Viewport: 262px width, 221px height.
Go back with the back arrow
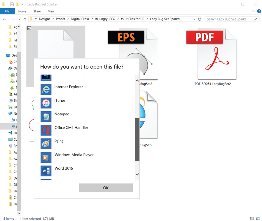pos(5,19)
